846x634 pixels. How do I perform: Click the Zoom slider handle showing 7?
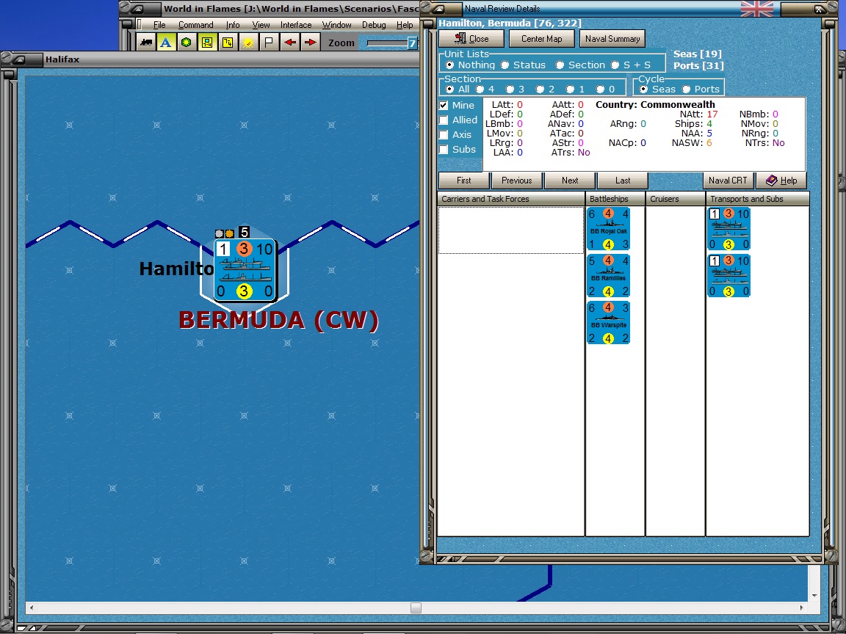(x=412, y=43)
